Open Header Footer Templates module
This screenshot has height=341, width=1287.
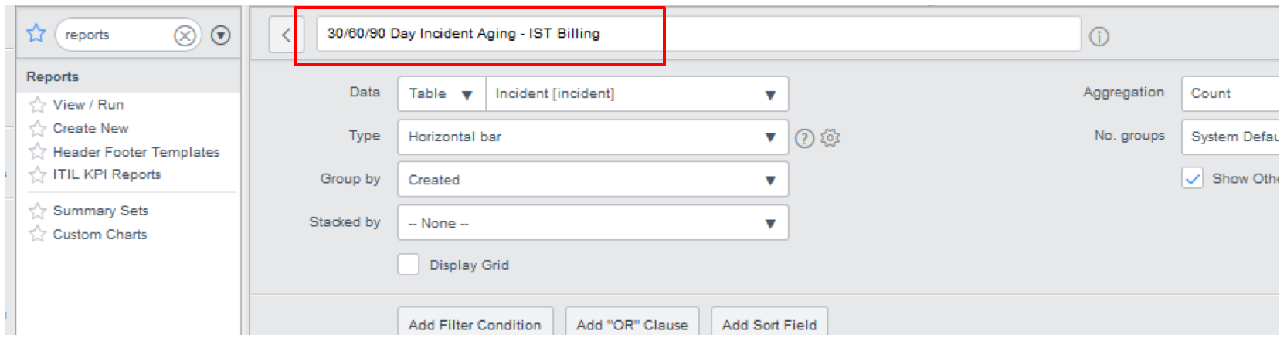pos(136,152)
